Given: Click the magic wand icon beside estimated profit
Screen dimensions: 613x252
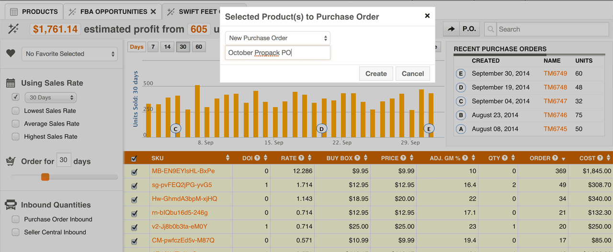Looking at the screenshot, I should pyautogui.click(x=13, y=29).
